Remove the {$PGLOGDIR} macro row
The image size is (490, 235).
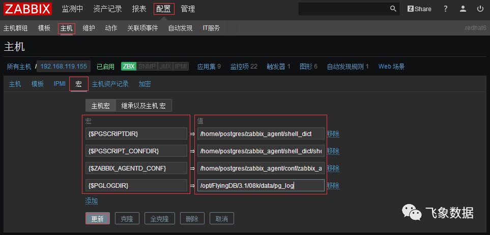click(333, 186)
